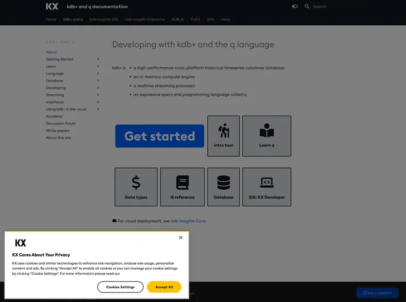Click the KX logo in header
Screen dimensions: 406x302
pos(52,6)
